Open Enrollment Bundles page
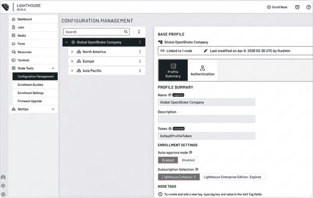313x198 pixels. pyautogui.click(x=35, y=85)
